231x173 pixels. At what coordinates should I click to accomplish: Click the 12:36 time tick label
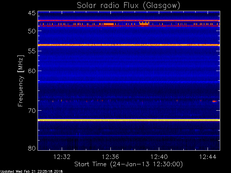110,157
